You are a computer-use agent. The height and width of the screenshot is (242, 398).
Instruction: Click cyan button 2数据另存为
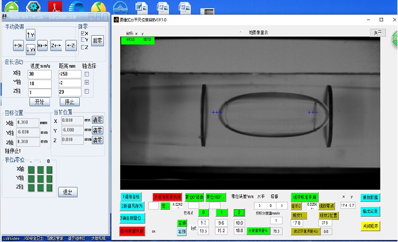click(x=132, y=206)
